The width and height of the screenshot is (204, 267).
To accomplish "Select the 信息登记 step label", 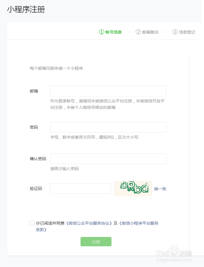I will coord(187,32).
